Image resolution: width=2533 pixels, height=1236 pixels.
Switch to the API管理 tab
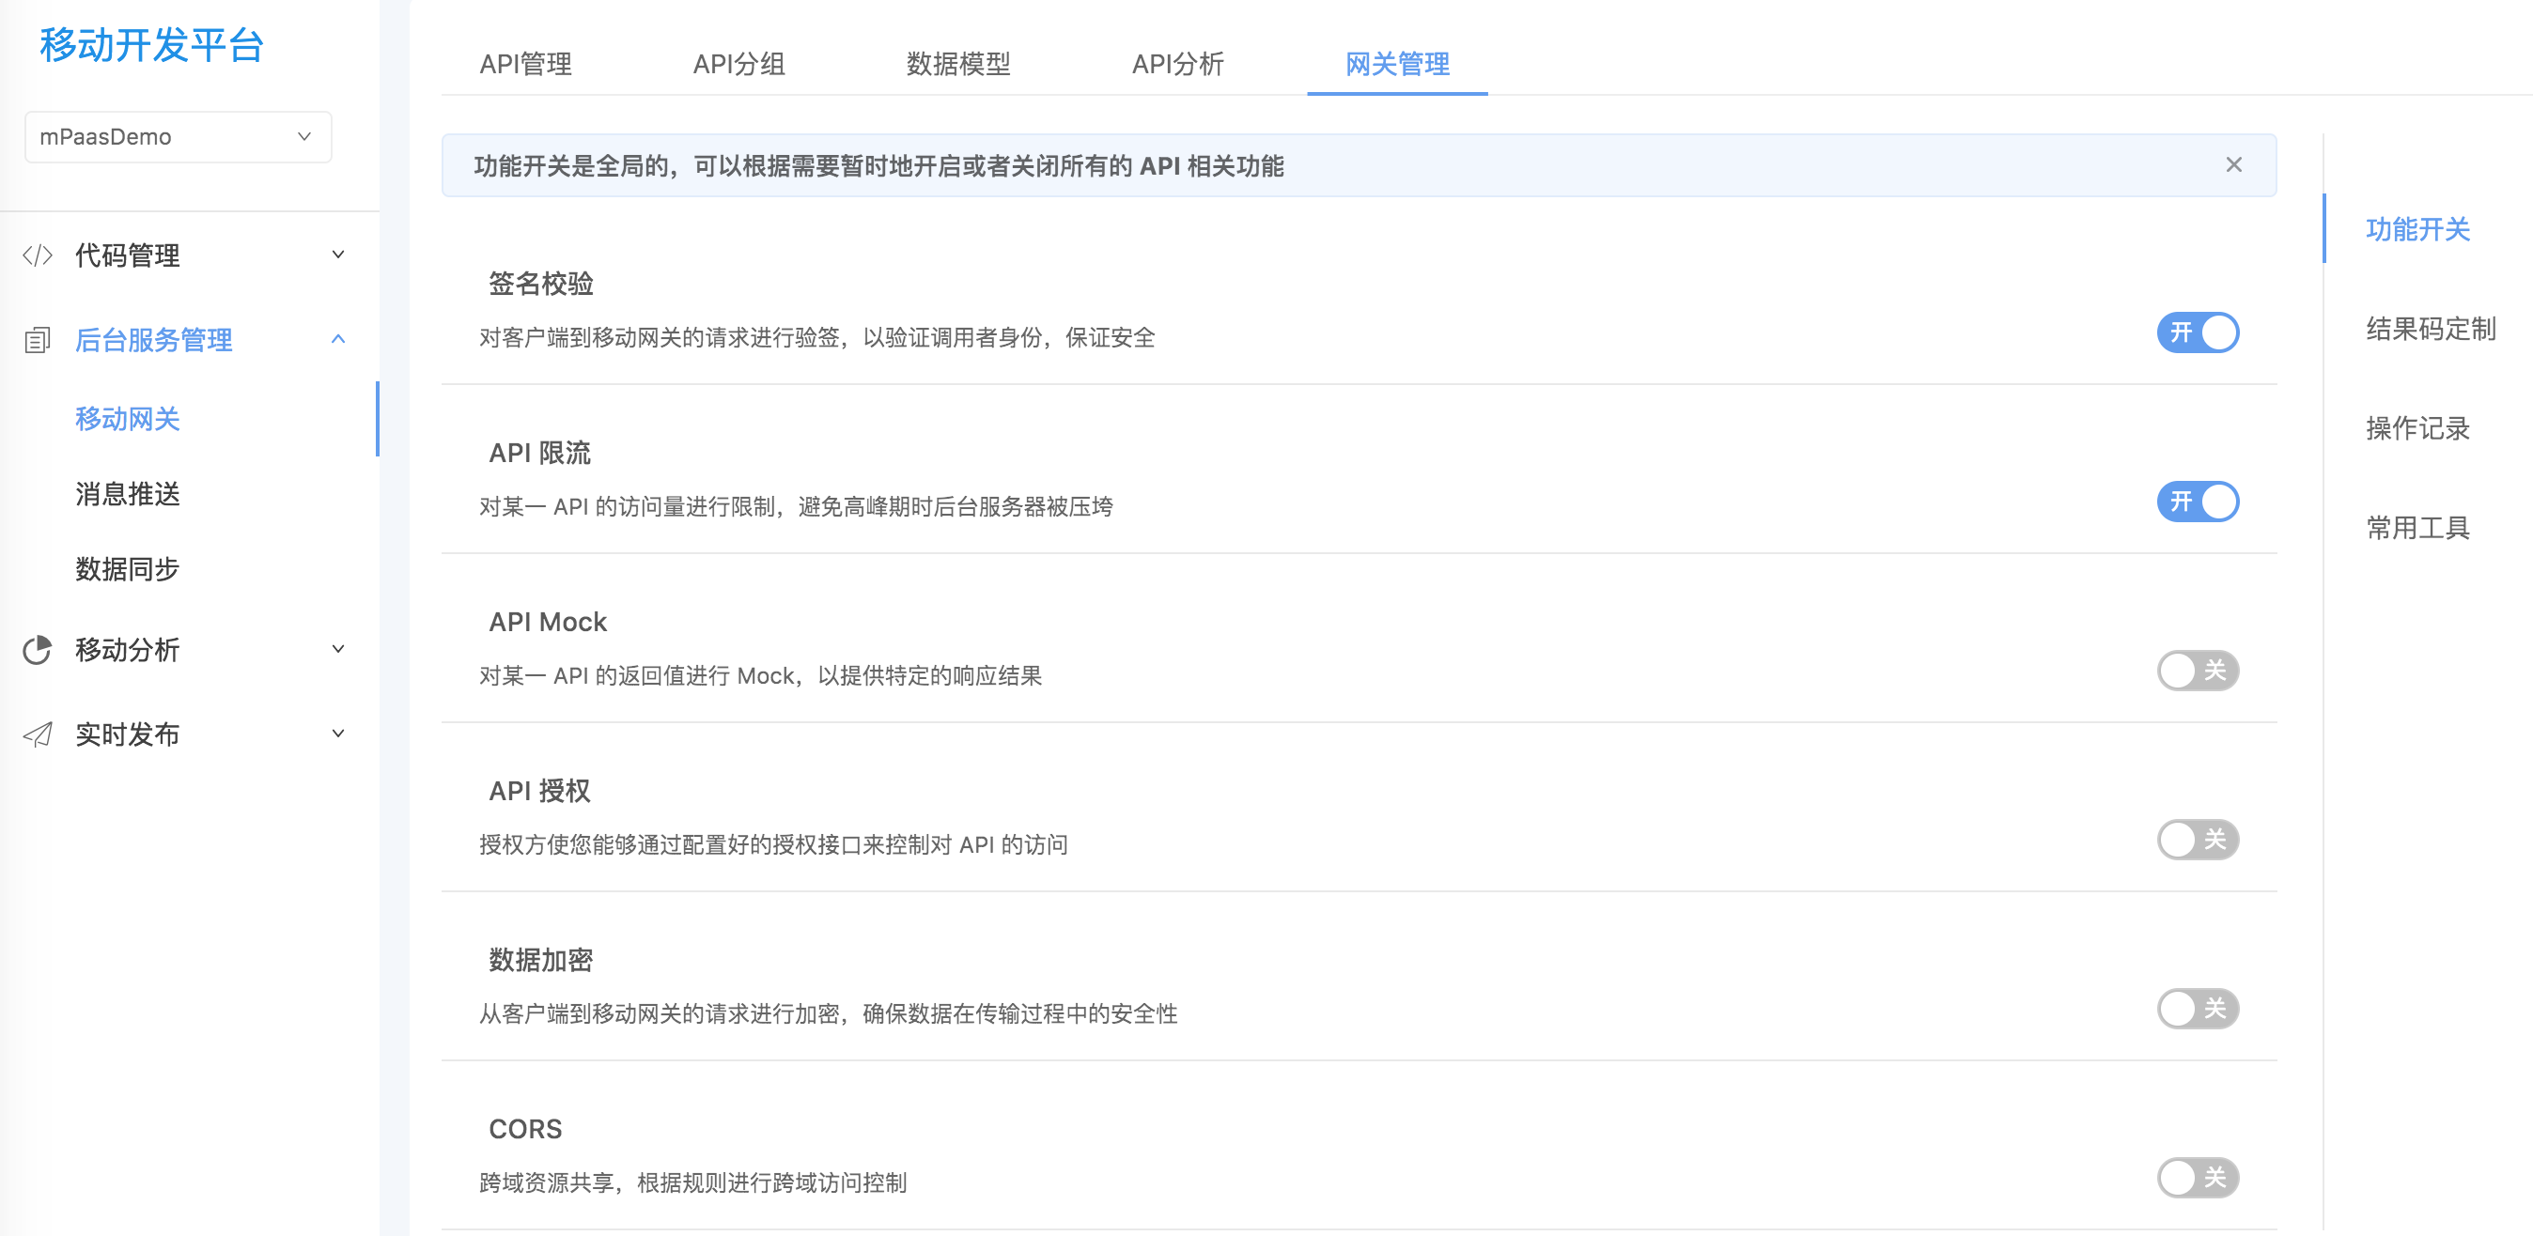pos(525,65)
